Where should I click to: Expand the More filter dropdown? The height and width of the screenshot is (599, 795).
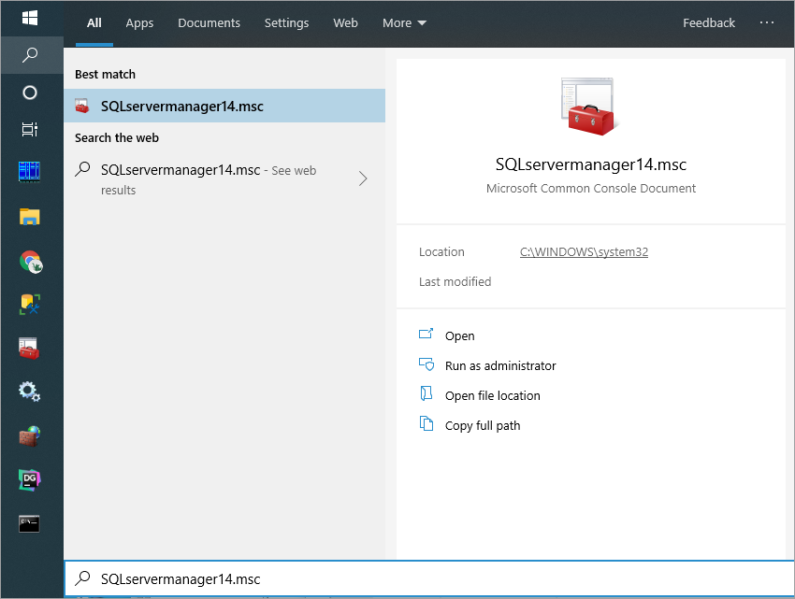click(404, 23)
